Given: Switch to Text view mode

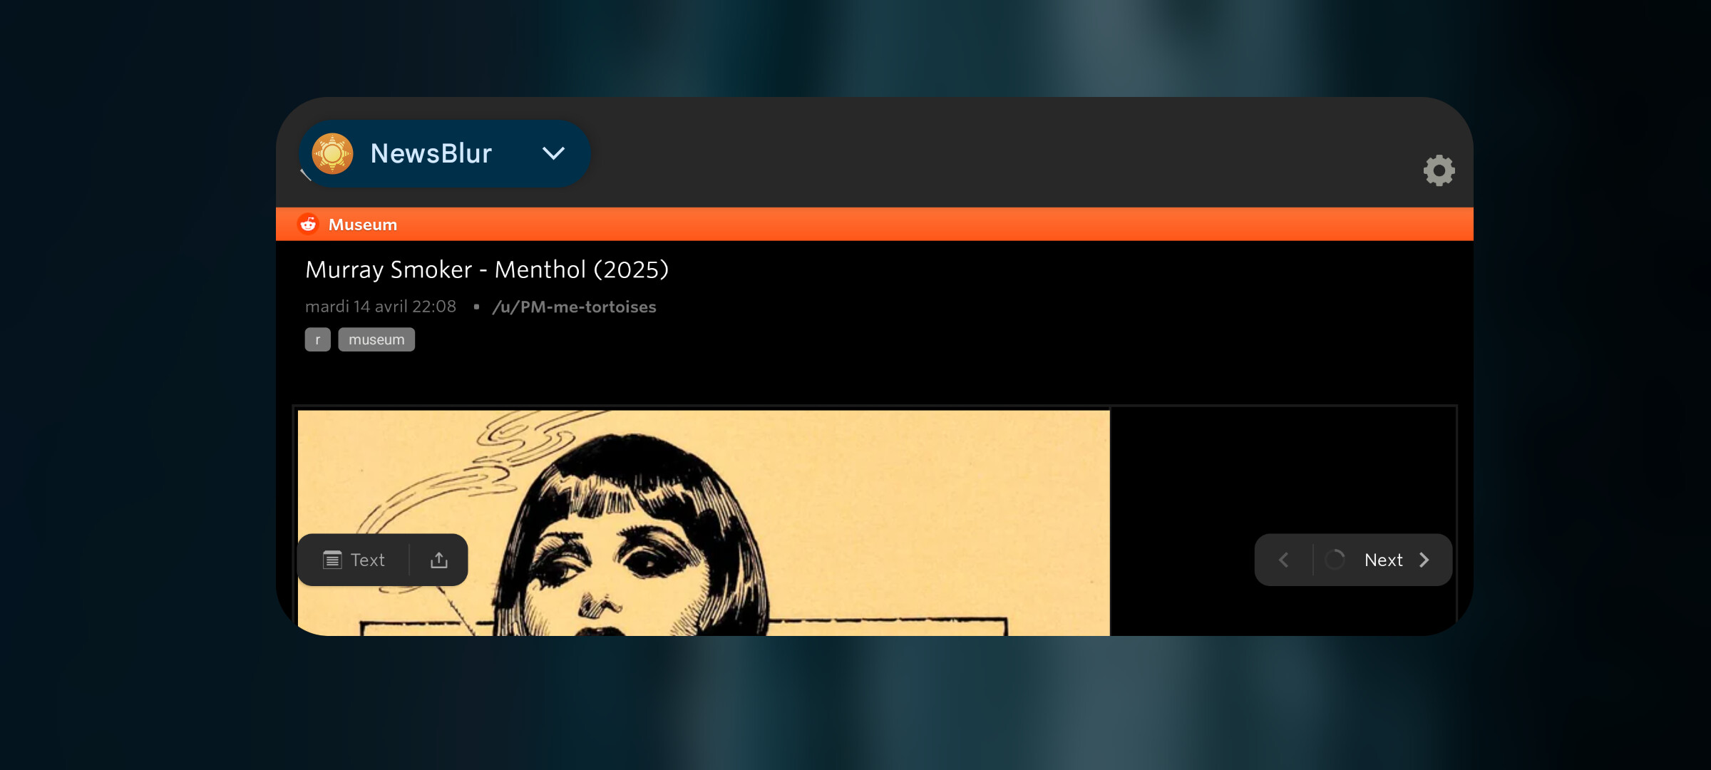Looking at the screenshot, I should (x=354, y=560).
